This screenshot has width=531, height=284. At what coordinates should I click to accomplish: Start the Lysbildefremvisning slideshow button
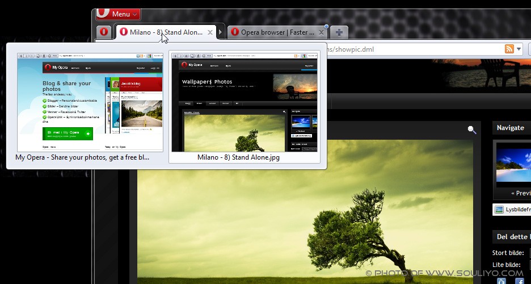512,210
